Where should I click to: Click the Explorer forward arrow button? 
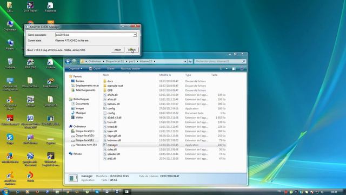click(74, 61)
